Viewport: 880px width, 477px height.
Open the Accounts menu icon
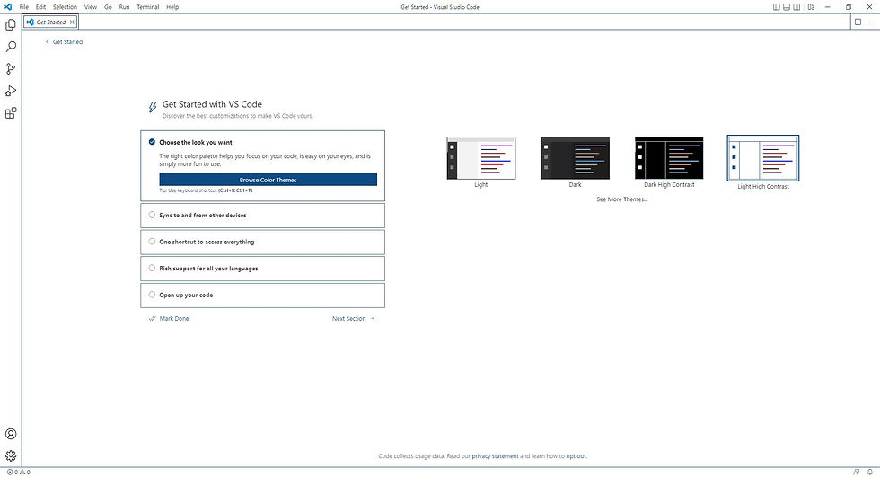11,434
